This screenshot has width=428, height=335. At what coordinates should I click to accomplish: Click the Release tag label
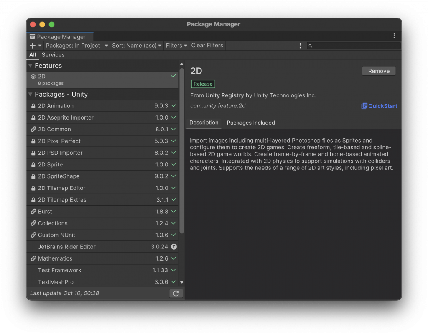(203, 84)
